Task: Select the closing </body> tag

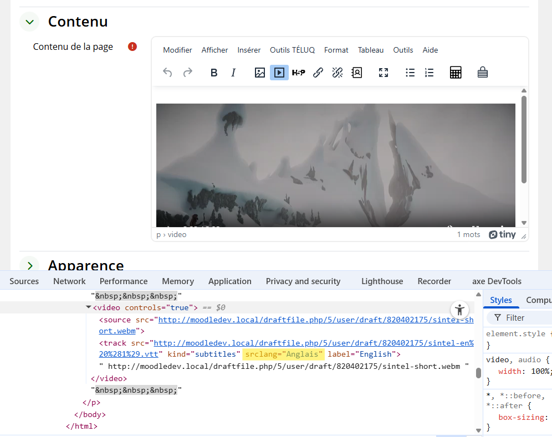Action: tap(90, 414)
